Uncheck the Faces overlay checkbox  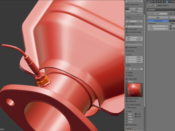pos(127,114)
